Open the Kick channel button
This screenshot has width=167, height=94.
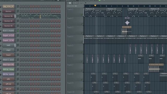[8, 31]
